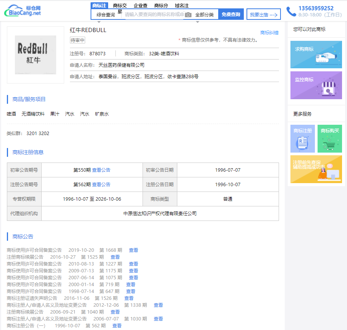Open 查看公告 link for 第550期

click(101, 170)
